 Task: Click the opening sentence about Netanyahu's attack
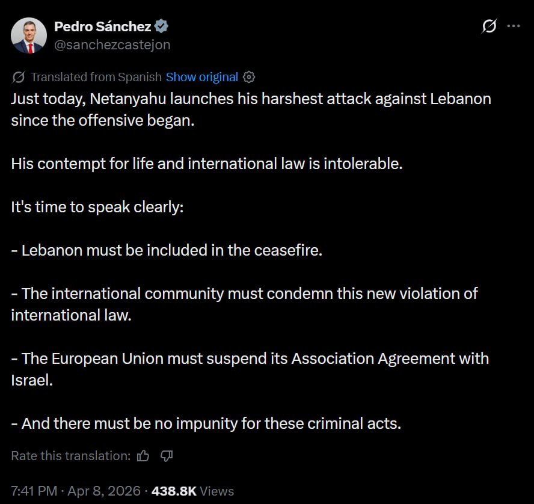(251, 99)
